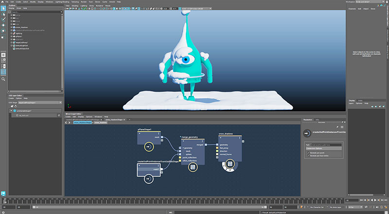
Task: Click snow_shadowsShape breadcrumb
Action: [x=83, y=123]
